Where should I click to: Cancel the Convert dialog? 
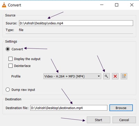[124, 120]
